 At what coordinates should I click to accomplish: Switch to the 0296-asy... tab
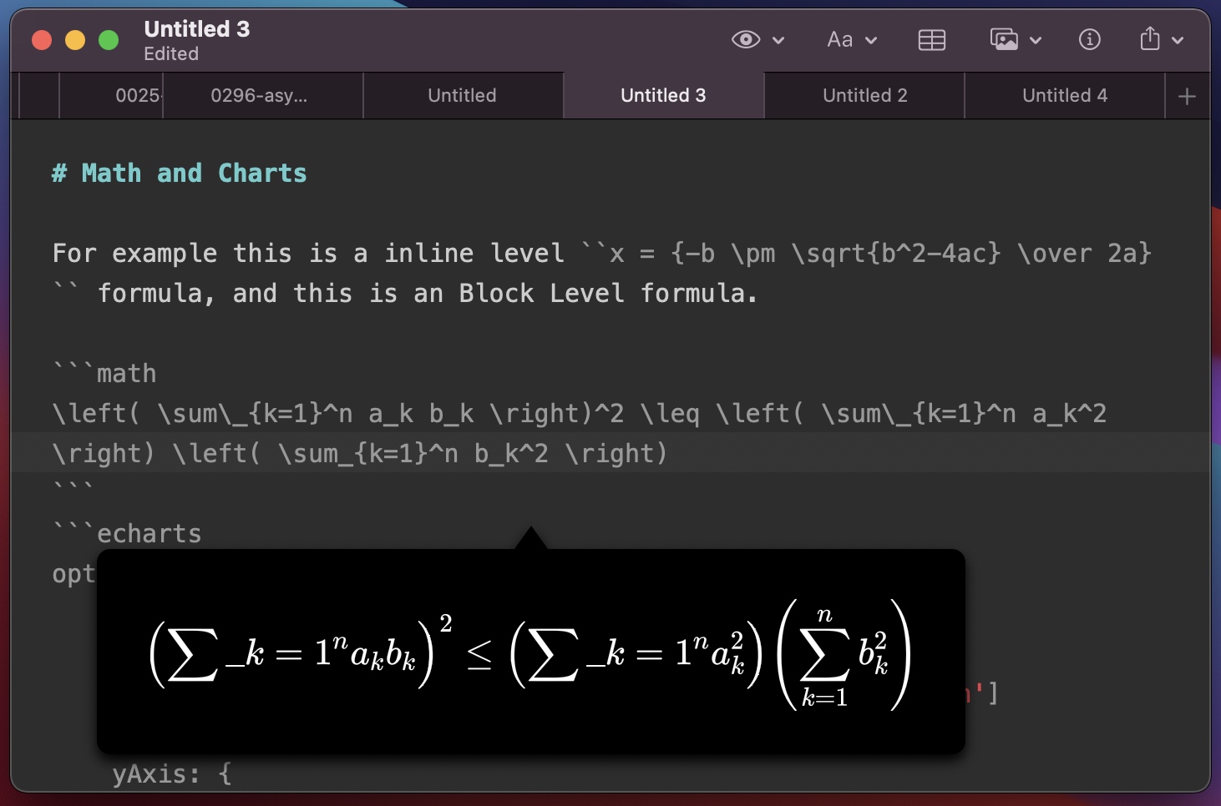coord(263,96)
